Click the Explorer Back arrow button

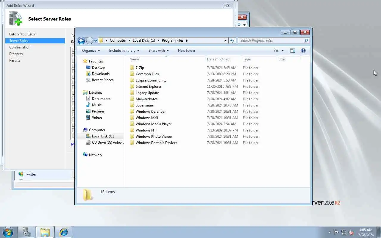coord(81,40)
